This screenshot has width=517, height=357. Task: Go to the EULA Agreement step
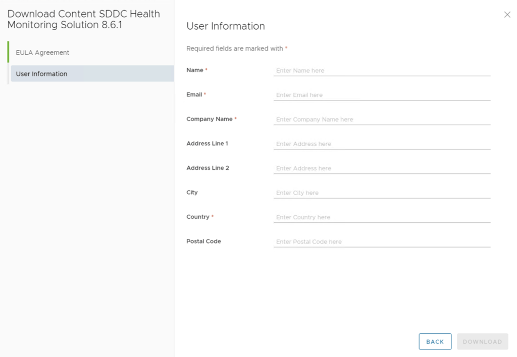pyautogui.click(x=42, y=52)
